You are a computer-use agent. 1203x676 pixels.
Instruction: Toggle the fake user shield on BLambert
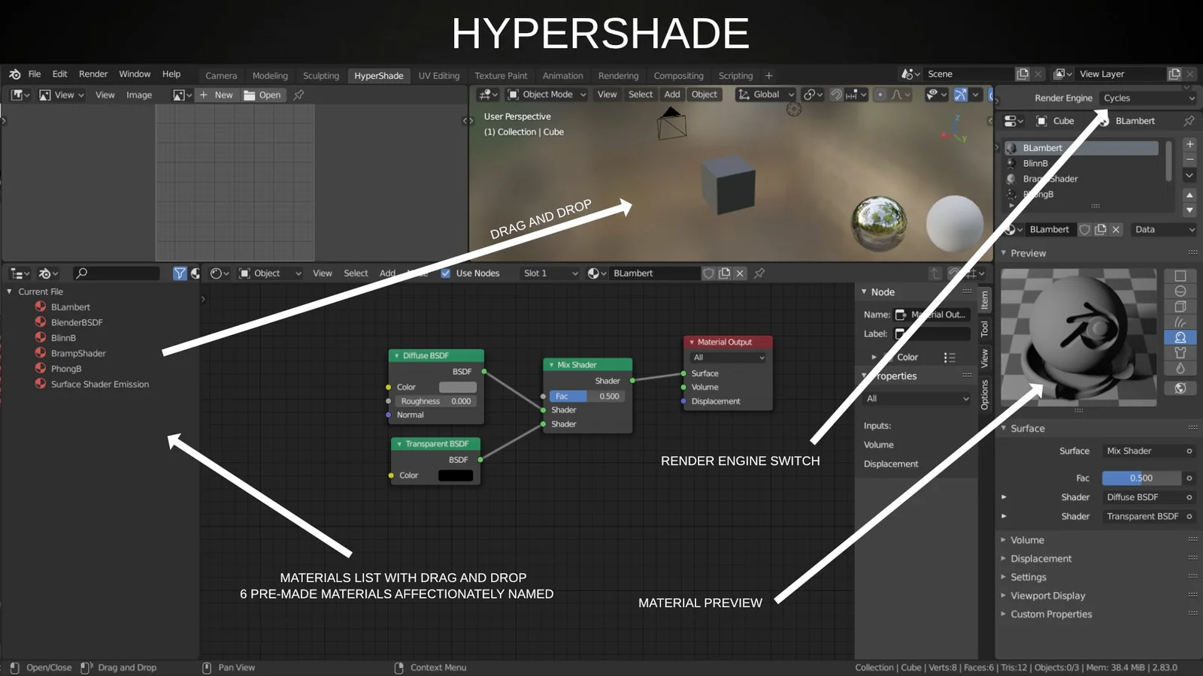[710, 273]
